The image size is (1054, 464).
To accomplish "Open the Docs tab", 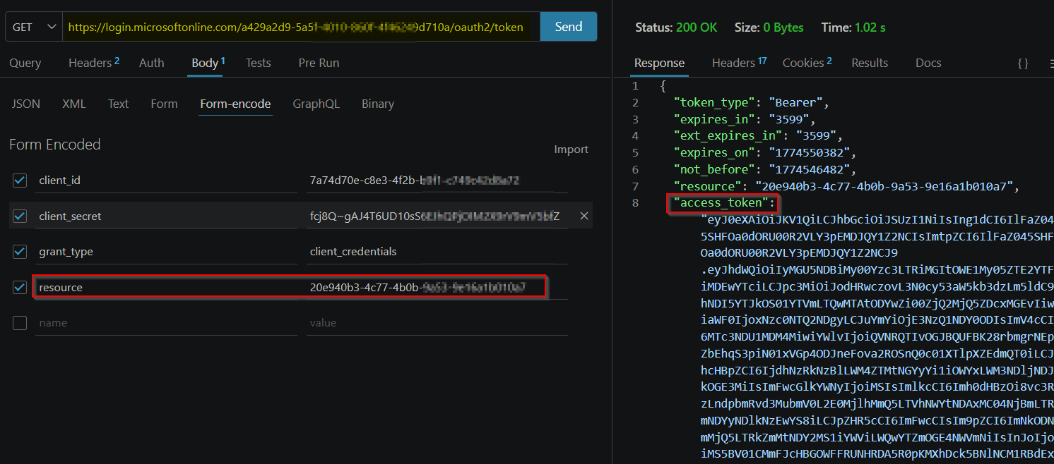I will pyautogui.click(x=928, y=63).
